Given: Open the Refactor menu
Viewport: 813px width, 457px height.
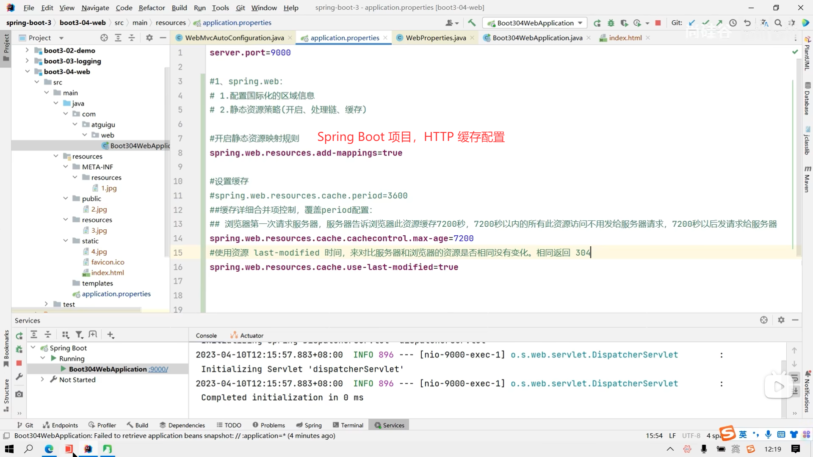Looking at the screenshot, I should tap(152, 8).
